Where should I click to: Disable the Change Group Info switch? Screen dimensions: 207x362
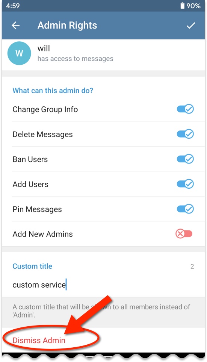(185, 109)
